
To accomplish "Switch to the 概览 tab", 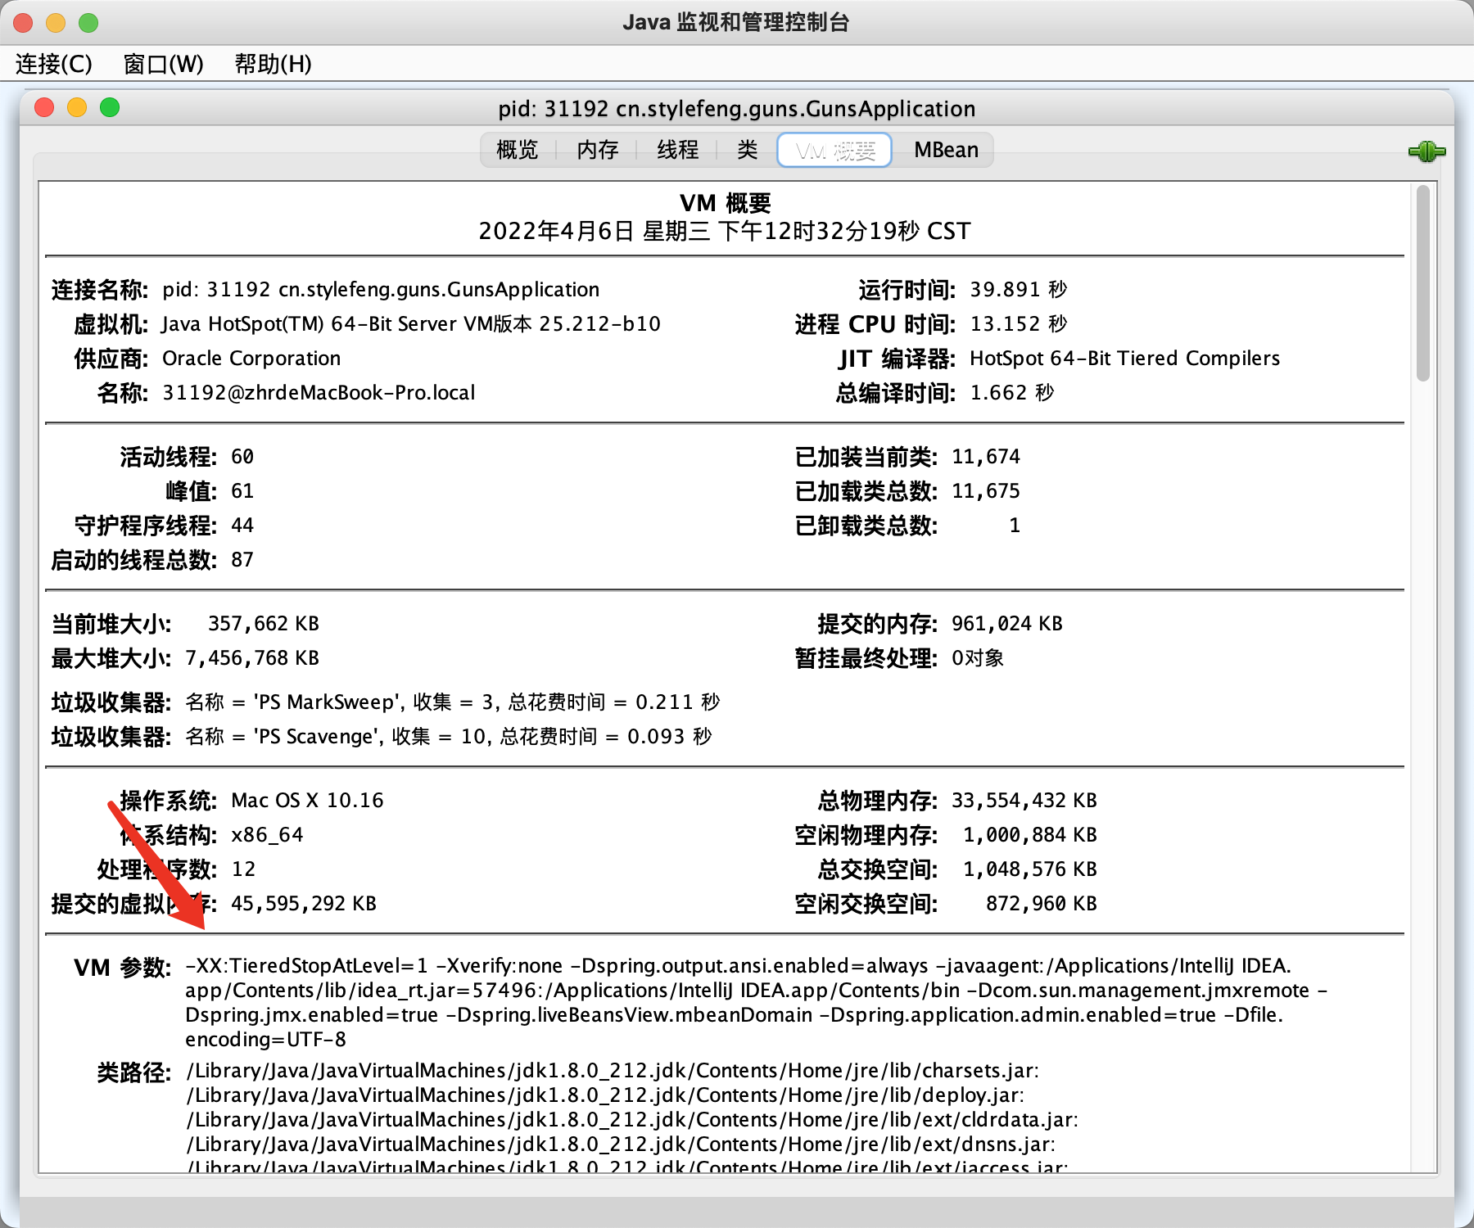I will [518, 150].
